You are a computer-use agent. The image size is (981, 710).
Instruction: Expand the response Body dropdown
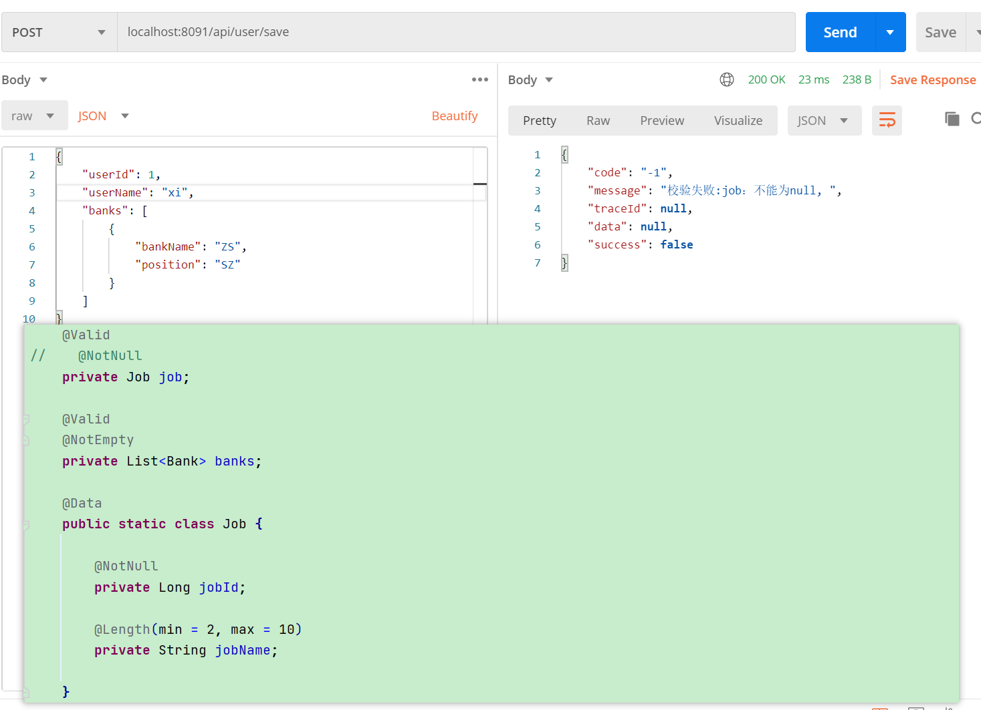[530, 79]
